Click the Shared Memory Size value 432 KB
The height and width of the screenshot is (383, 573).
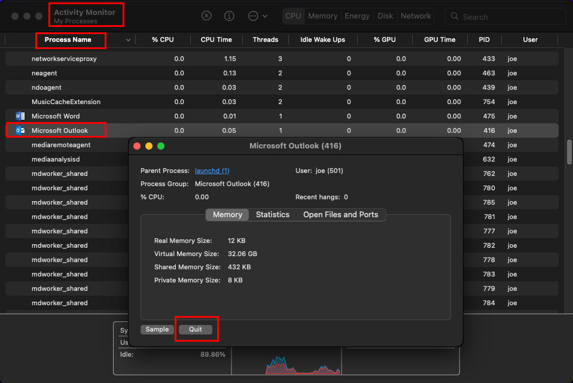pos(239,267)
